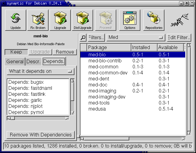The height and width of the screenshot is (153, 196).
Task: Open the Repositories manager
Action: click(x=154, y=20)
